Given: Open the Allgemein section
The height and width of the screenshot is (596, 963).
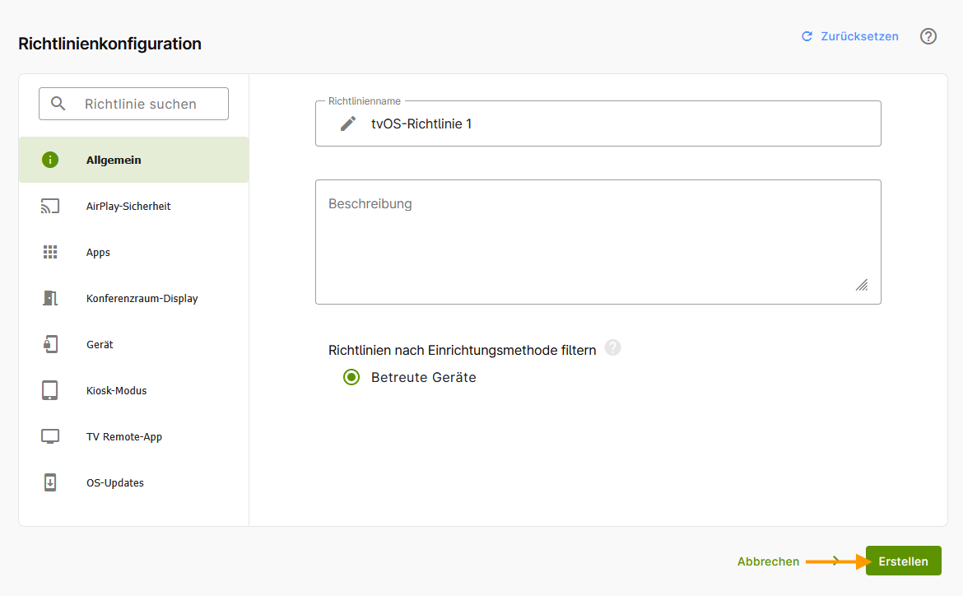Looking at the screenshot, I should pos(134,160).
